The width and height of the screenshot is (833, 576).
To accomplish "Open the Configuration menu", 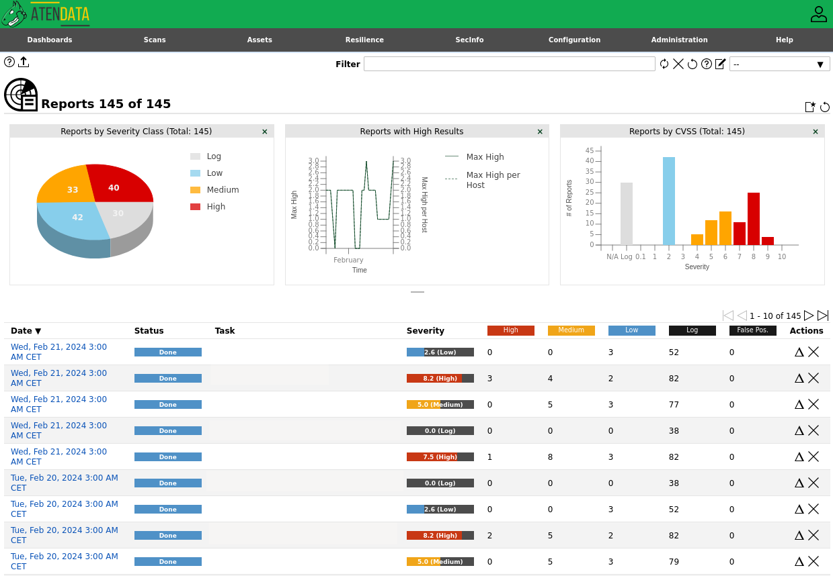I will click(574, 40).
